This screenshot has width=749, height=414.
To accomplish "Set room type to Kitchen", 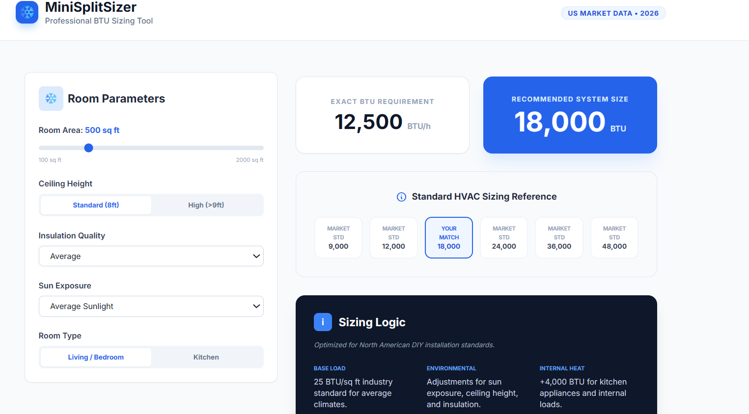I will coord(206,357).
